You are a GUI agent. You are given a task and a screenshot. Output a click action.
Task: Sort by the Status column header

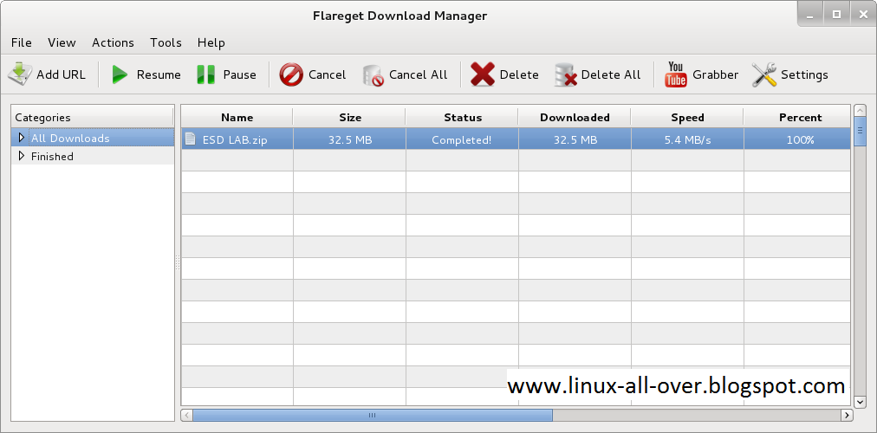[463, 117]
